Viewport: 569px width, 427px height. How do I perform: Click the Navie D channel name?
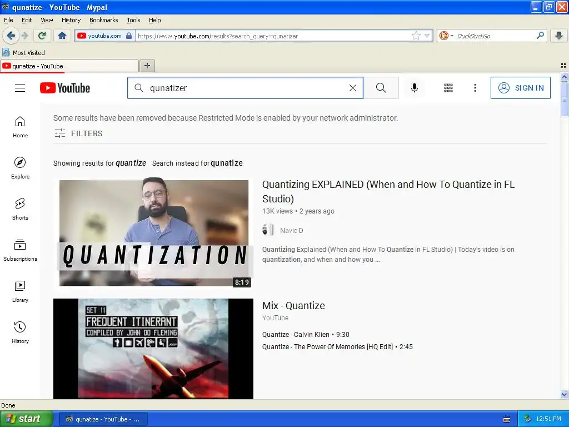[291, 231]
